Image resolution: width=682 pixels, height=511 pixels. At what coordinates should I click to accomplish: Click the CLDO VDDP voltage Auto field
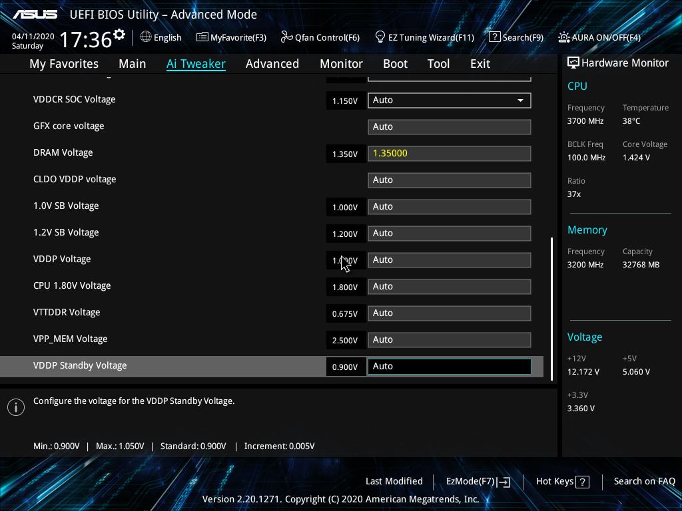[450, 180]
